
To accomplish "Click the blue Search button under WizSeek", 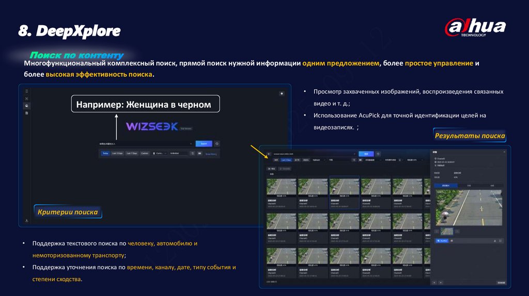I will [204, 144].
